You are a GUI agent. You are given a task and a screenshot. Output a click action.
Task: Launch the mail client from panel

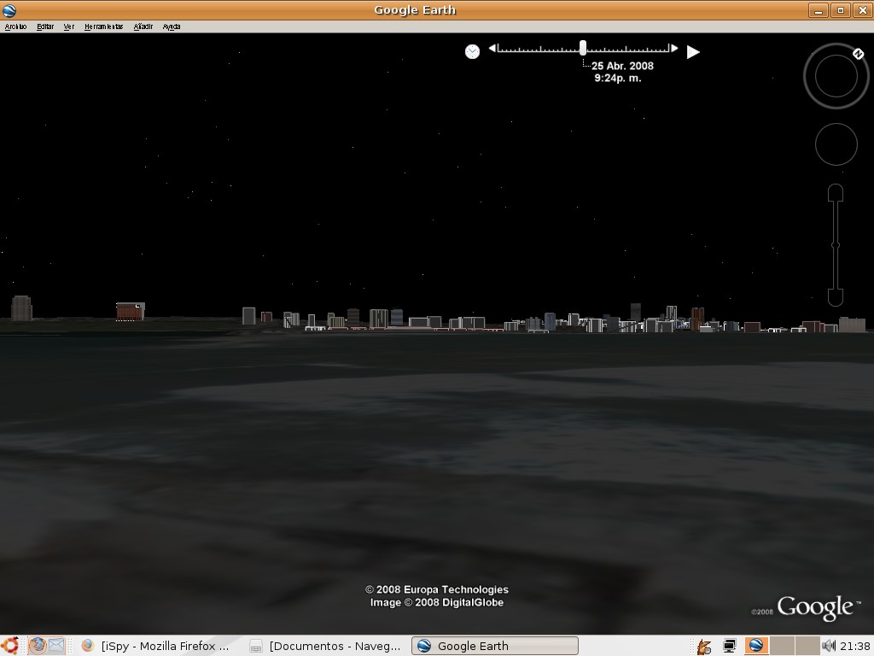click(x=56, y=646)
